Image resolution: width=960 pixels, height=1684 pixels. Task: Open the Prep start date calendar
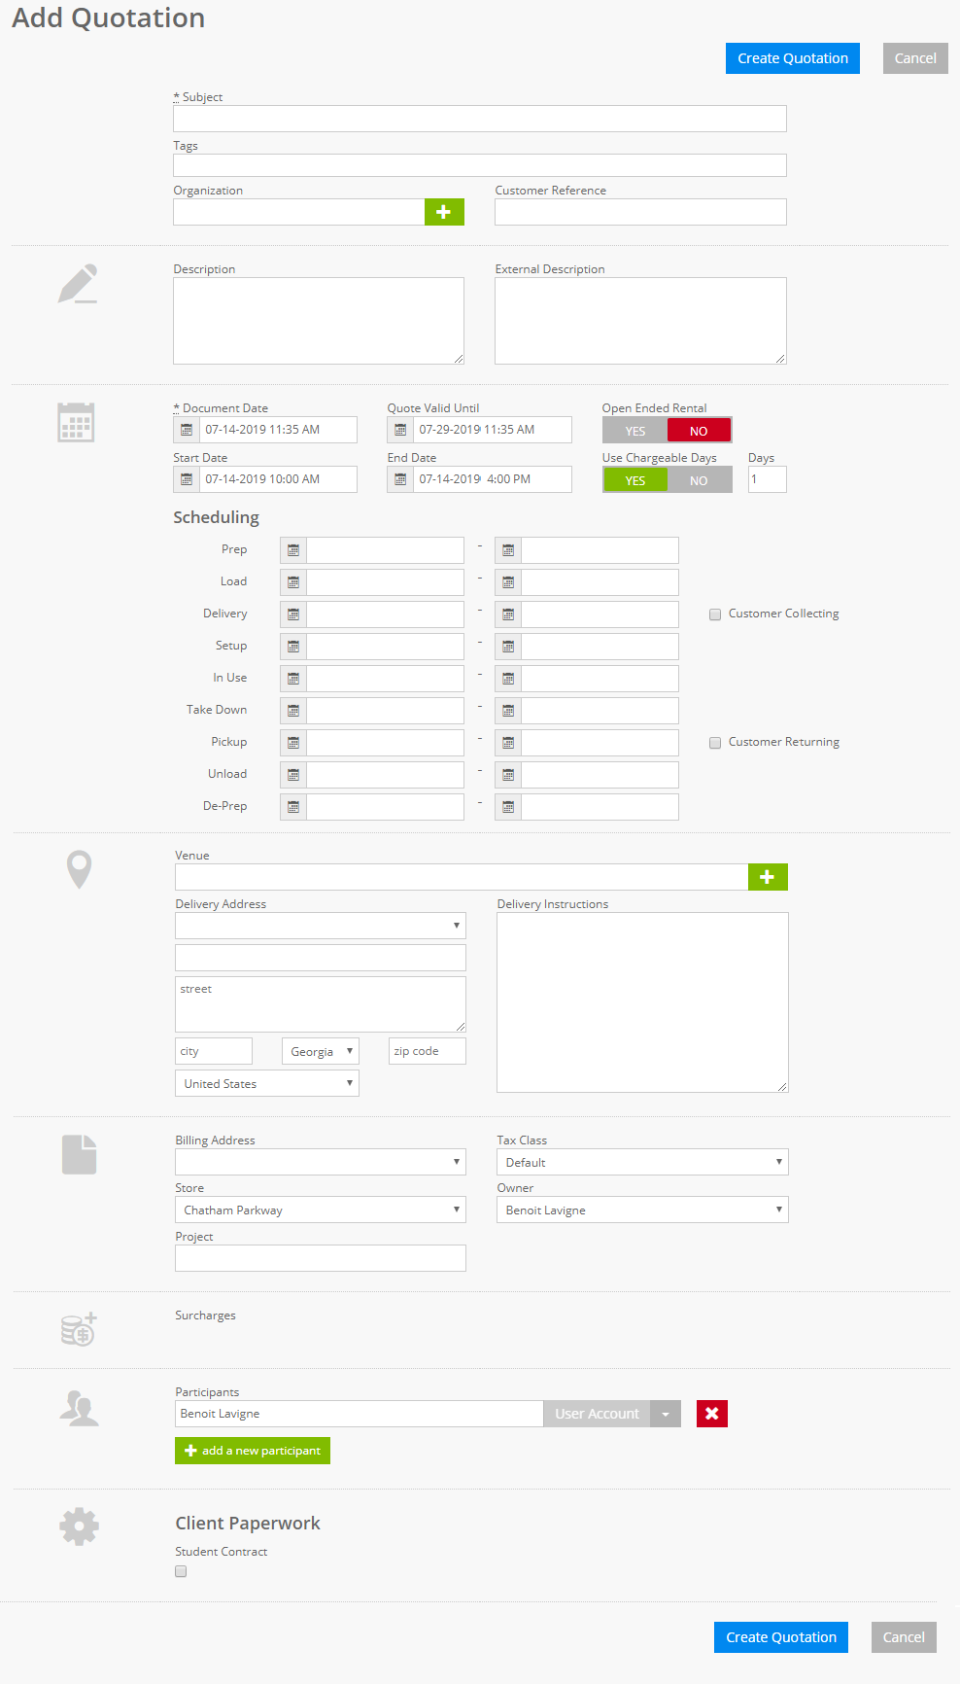(293, 550)
